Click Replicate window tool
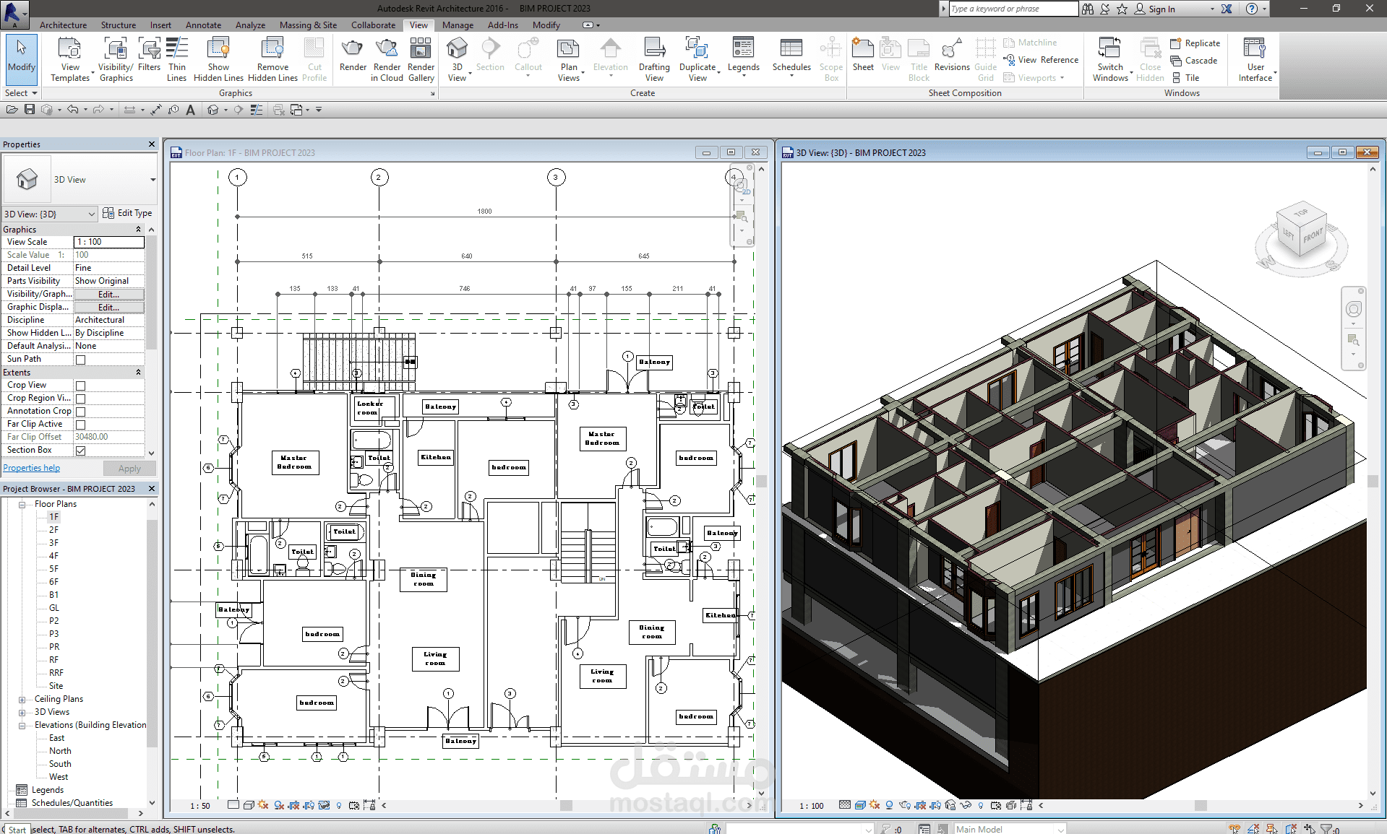This screenshot has height=834, width=1387. point(1195,43)
